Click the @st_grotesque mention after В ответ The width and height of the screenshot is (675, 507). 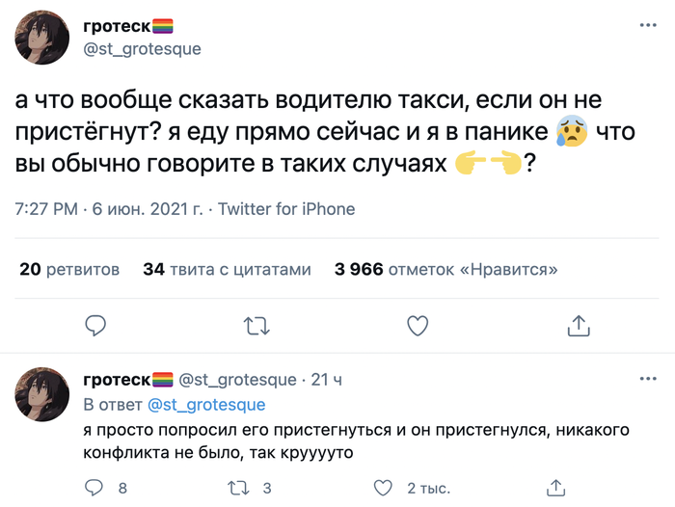[x=206, y=405]
